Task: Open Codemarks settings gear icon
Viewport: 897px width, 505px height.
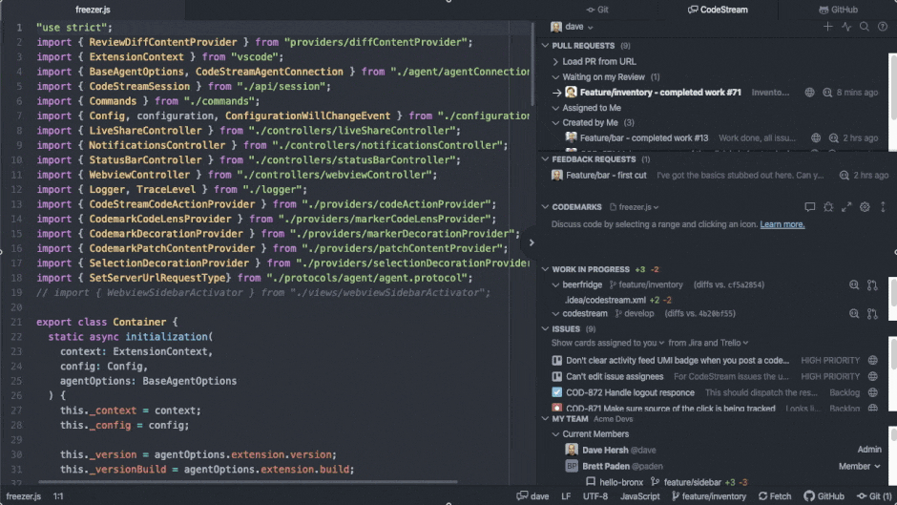Action: 865,207
